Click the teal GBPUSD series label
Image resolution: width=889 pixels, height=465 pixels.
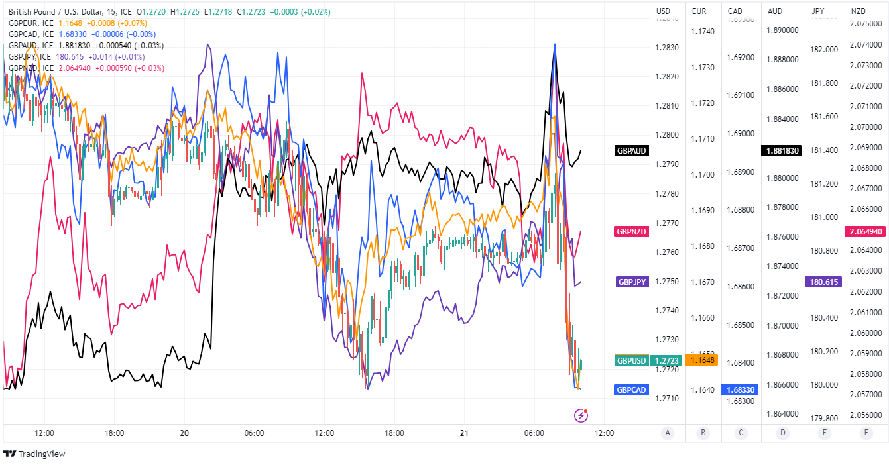coord(631,361)
